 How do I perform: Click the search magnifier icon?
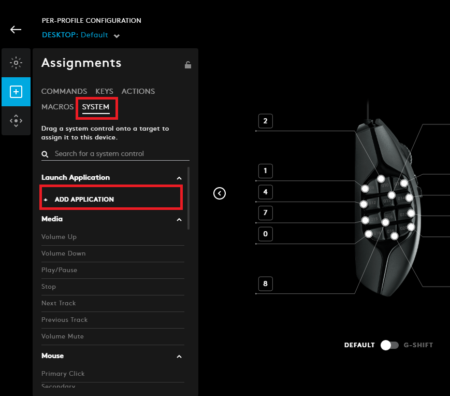(x=45, y=154)
